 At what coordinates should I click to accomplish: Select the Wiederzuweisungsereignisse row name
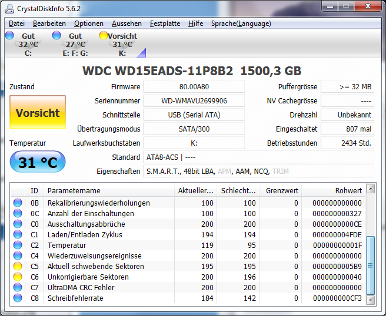(x=95, y=256)
